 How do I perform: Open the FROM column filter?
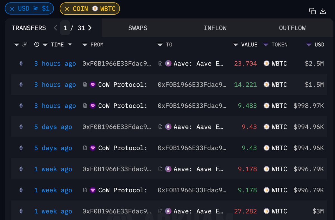coord(85,44)
